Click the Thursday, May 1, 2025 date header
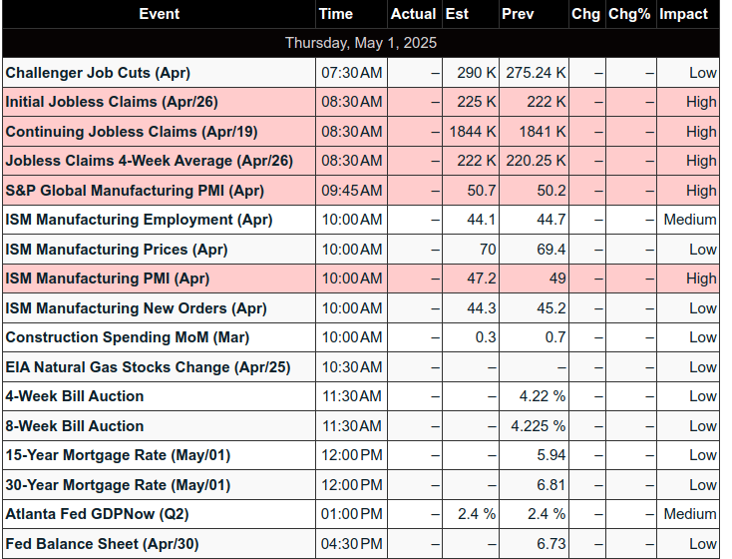Screen dimensions: 732x559 360,43
